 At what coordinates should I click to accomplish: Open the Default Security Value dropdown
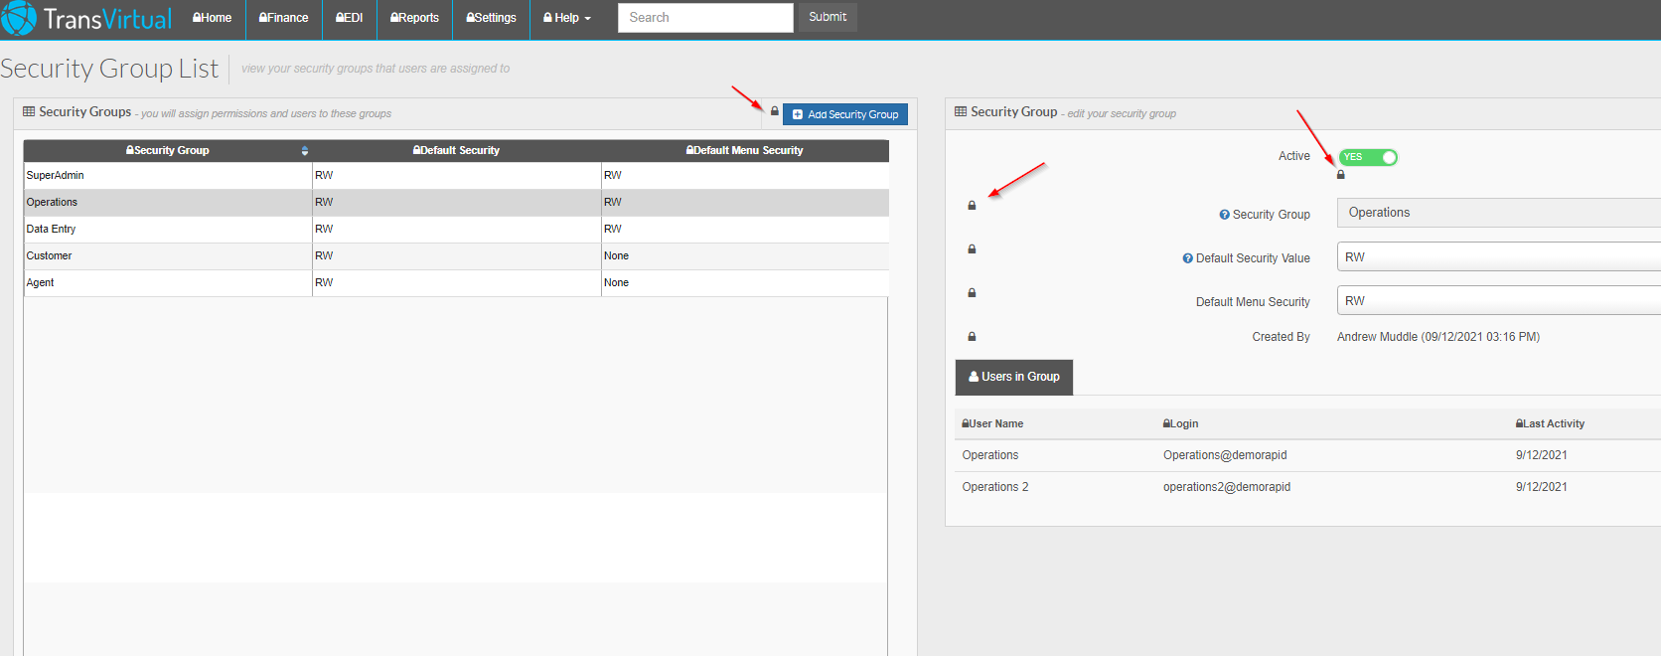(x=1498, y=256)
